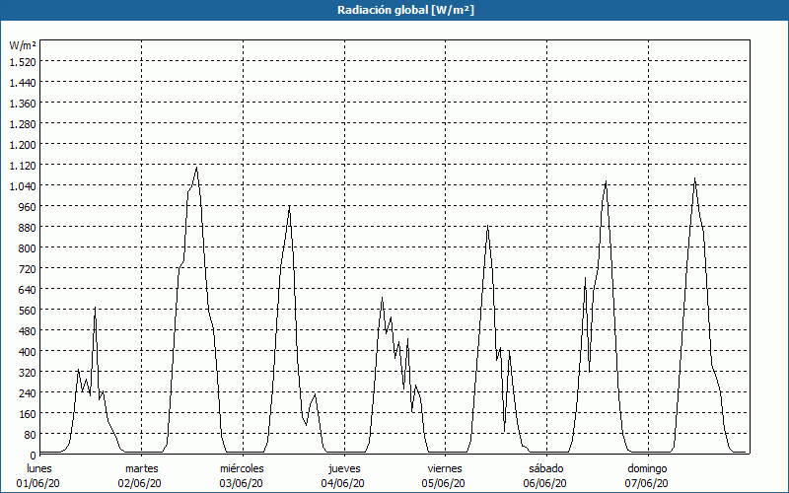
Task: Click Friday's radiation peak near 880
Action: coord(487,226)
